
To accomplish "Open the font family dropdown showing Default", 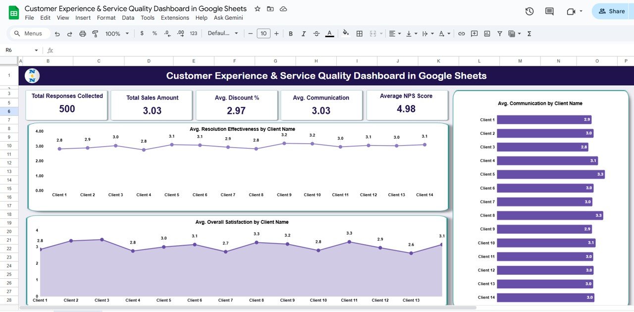I will coord(222,33).
